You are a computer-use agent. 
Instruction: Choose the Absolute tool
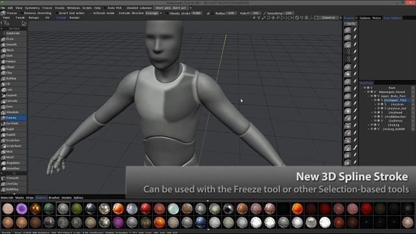[x=14, y=112]
